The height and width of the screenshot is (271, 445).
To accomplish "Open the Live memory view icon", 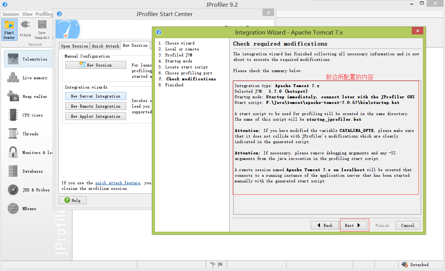I will [x=13, y=77].
